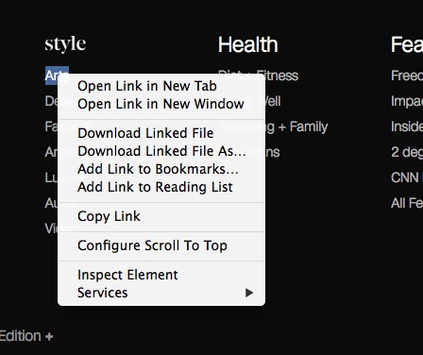Click the All Fe link in features column
The height and width of the screenshot is (355, 423).
click(x=407, y=203)
